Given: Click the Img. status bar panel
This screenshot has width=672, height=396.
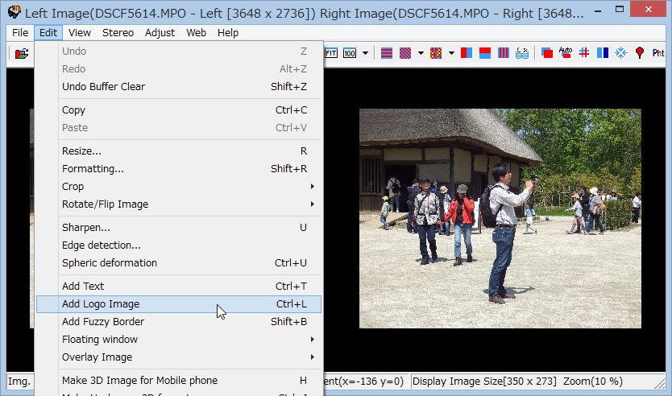Looking at the screenshot, I should (x=19, y=382).
